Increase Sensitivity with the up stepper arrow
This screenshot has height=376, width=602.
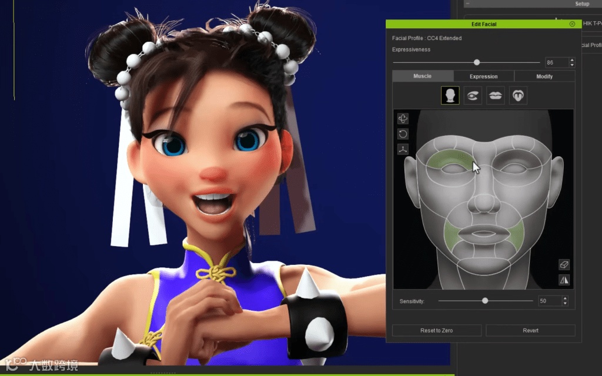pos(565,298)
